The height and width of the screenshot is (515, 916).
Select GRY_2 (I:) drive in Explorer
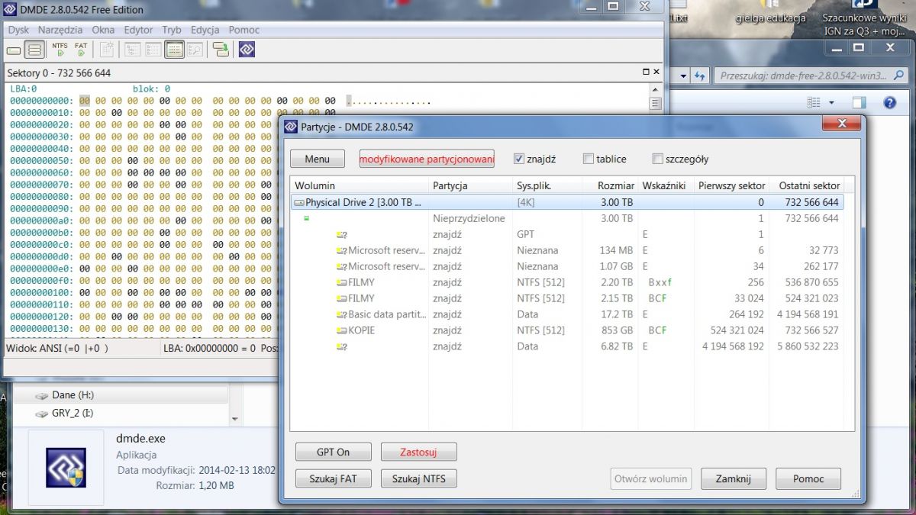coord(73,413)
